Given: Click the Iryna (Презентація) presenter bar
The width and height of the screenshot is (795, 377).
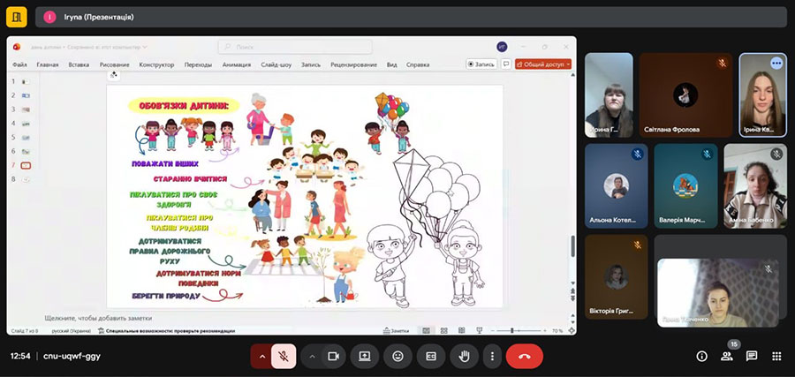Looking at the screenshot, I should point(411,18).
